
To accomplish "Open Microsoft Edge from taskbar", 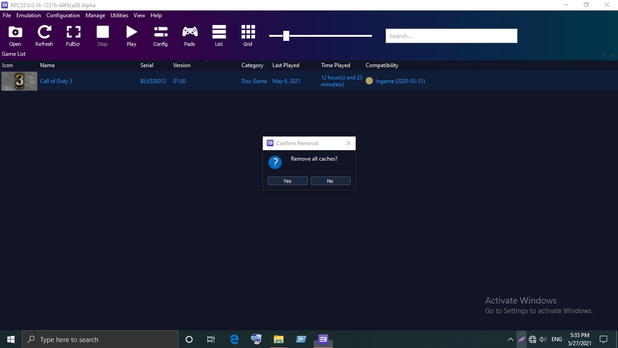I will (234, 339).
